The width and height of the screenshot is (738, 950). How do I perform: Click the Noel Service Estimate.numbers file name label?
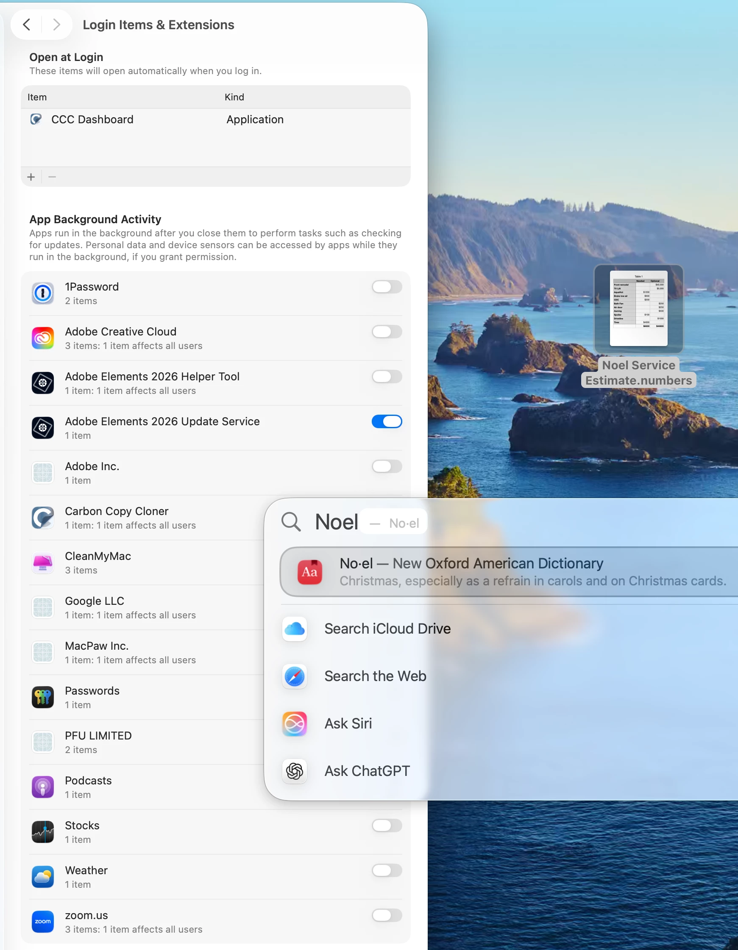click(638, 373)
